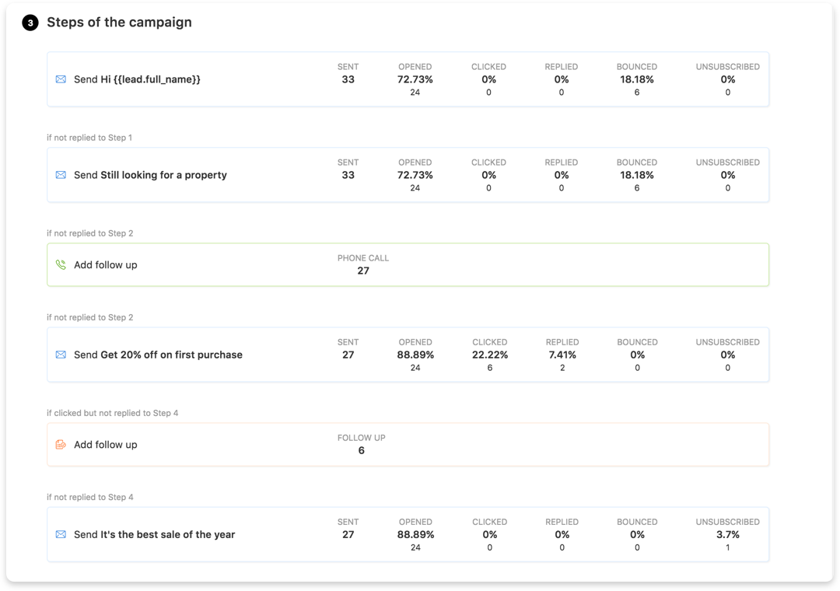Click the 22.22% clicked rate value
Viewport: 840px width, 591px height.
click(489, 355)
